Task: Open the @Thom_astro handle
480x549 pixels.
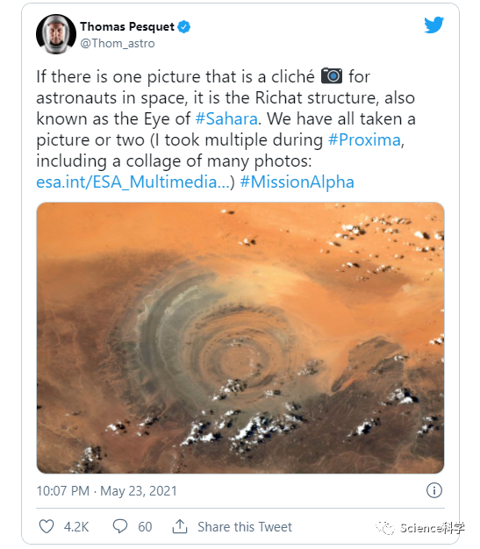Action: point(118,44)
